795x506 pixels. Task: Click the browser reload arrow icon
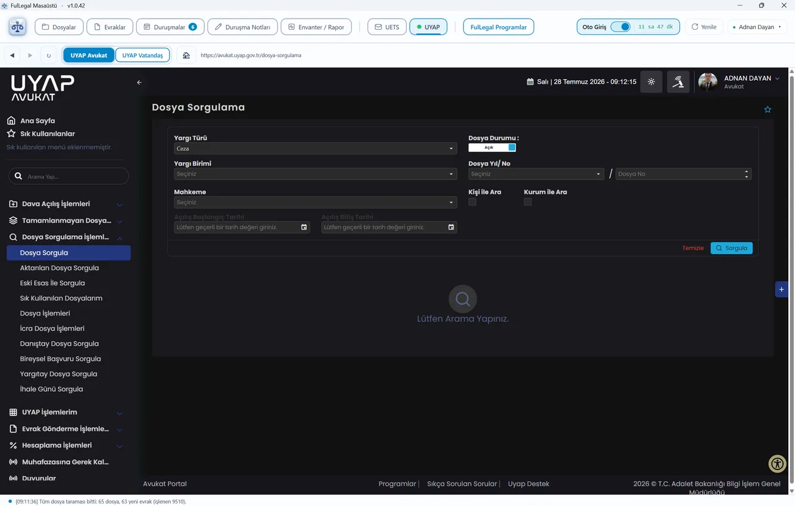tap(48, 55)
